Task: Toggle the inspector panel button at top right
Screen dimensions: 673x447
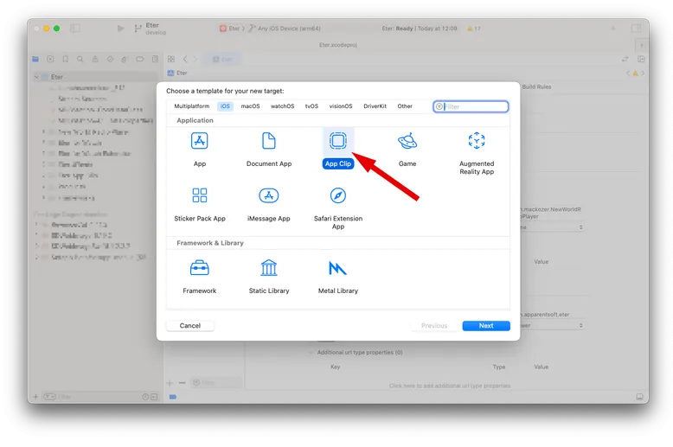Action: pos(636,29)
